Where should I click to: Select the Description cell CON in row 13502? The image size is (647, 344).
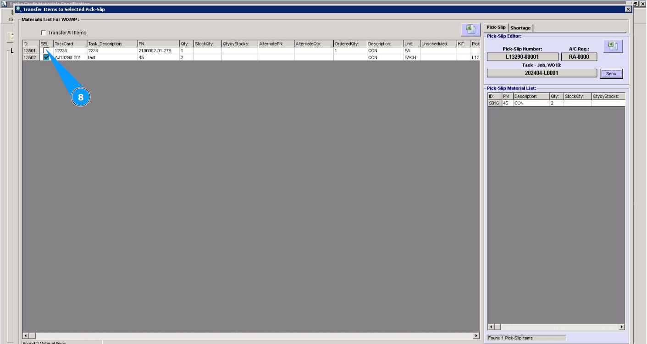(385, 57)
